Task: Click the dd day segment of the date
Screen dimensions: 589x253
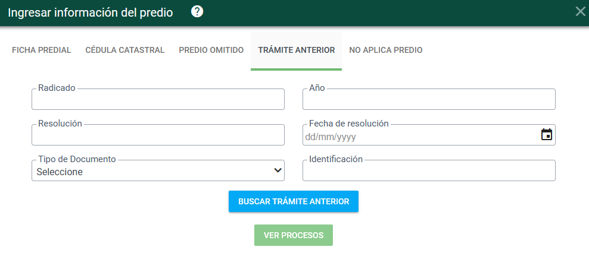Action: pos(310,137)
